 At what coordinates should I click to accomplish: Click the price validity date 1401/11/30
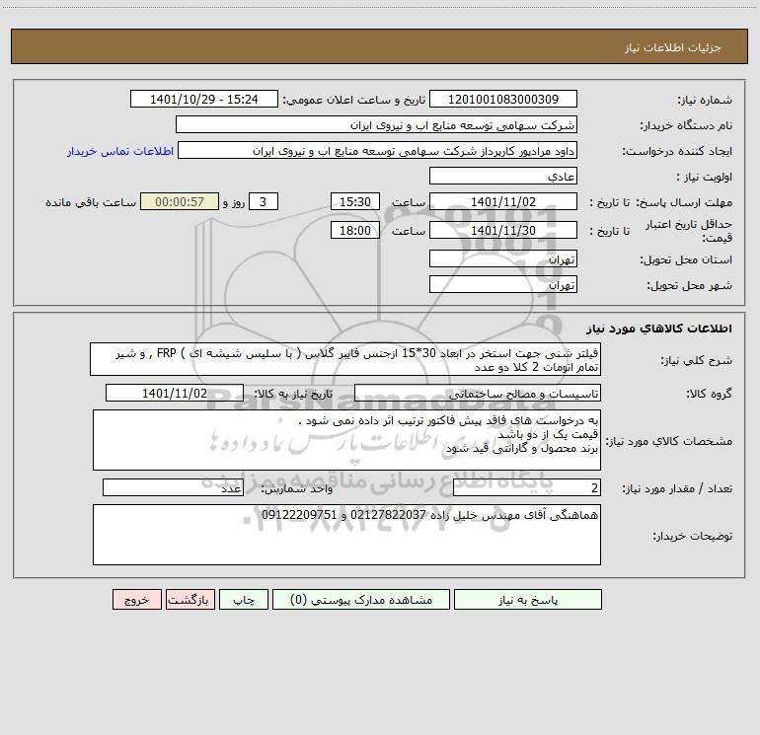[503, 230]
